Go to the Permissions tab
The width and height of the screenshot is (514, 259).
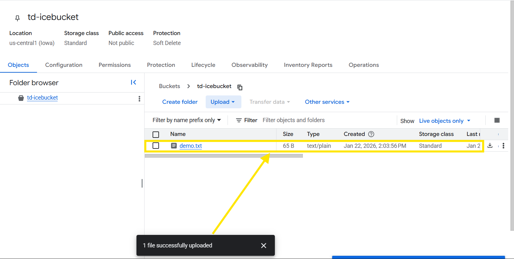115,65
